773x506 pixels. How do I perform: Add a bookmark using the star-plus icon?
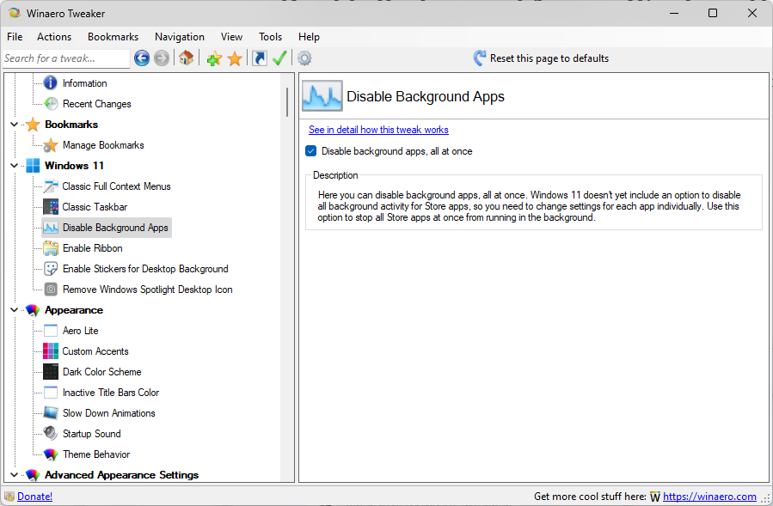pyautogui.click(x=212, y=58)
